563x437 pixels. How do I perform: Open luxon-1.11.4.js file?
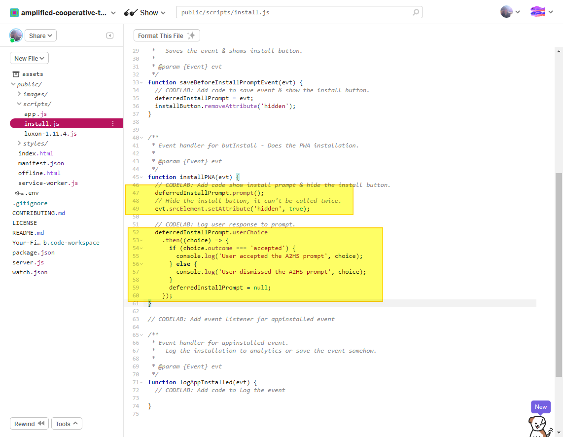51,134
